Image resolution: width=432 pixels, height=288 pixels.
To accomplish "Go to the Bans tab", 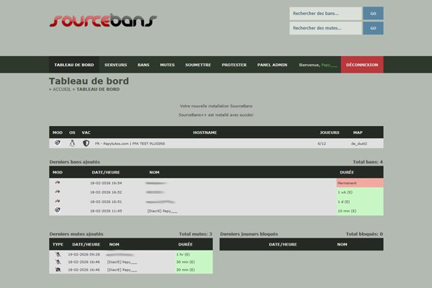I will 143,65.
